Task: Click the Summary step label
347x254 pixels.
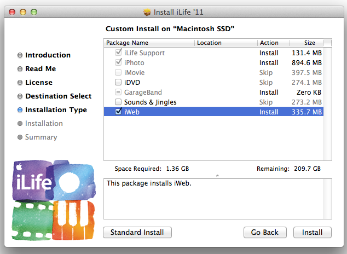Action: pyautogui.click(x=41, y=137)
